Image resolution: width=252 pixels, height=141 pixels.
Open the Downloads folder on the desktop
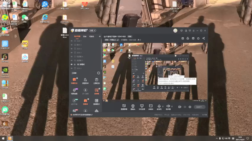click(x=65, y=19)
